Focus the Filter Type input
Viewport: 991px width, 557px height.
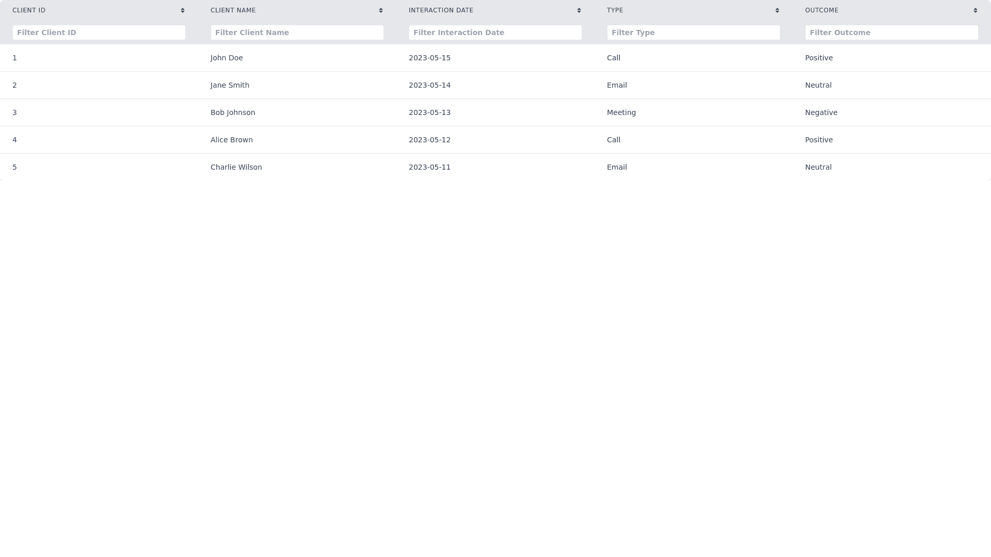(x=694, y=32)
